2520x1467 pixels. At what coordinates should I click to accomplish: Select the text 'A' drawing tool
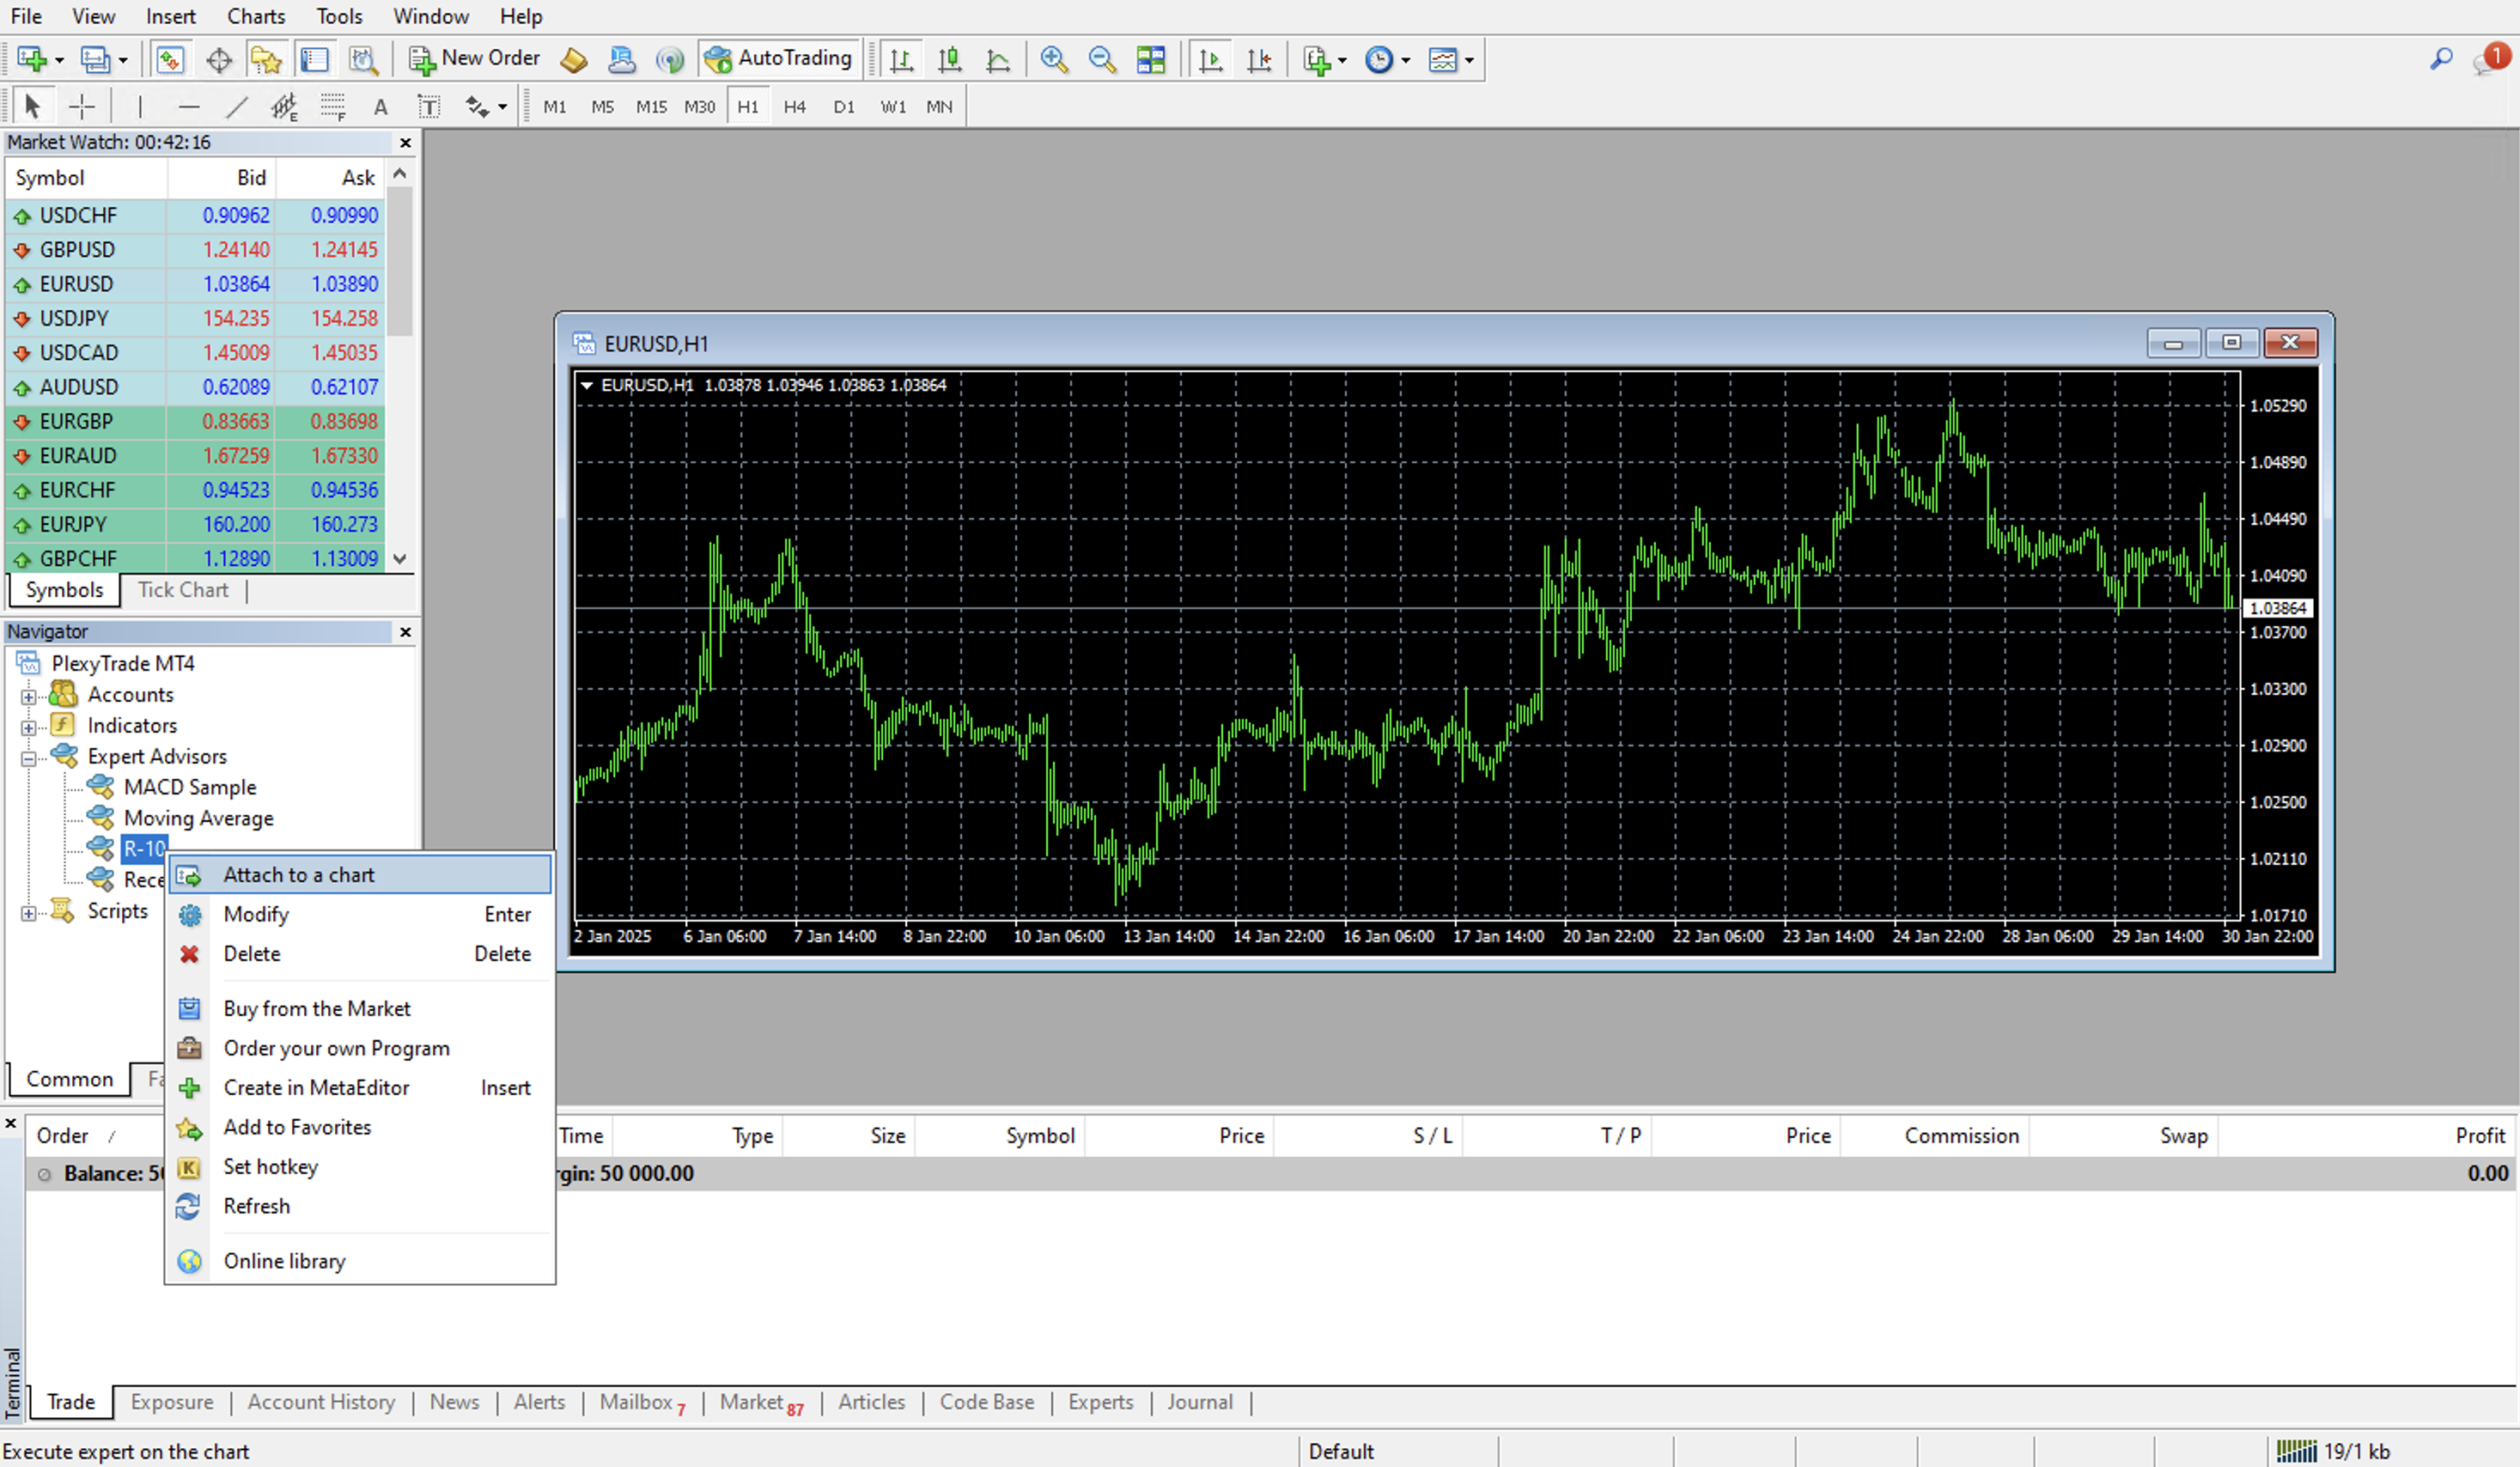pos(381,106)
